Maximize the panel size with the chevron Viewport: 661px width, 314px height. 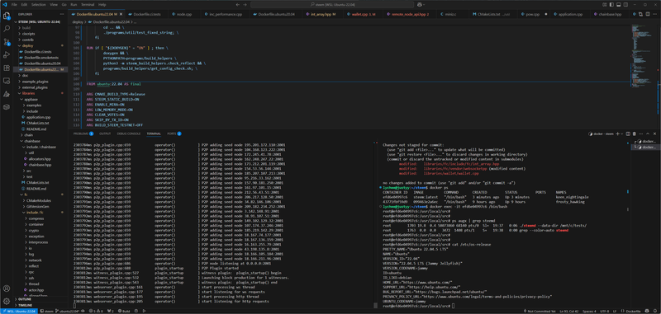click(647, 134)
